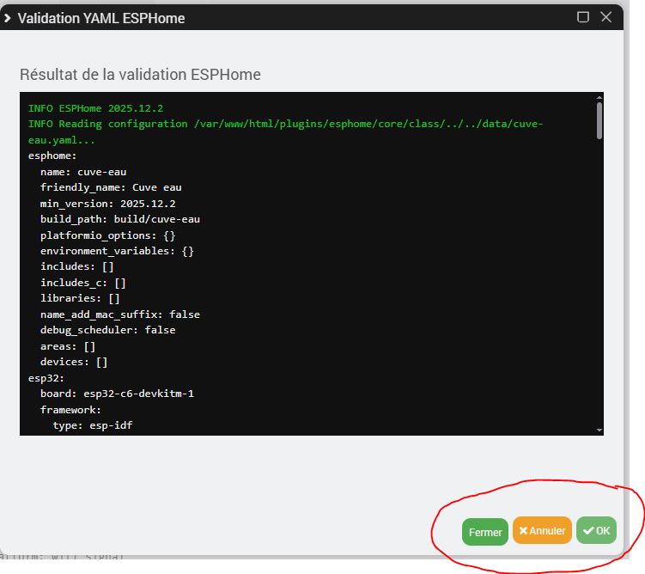645x574 pixels.
Task: Click the 'name_add_mac_suffix: false' line
Action: 120,314
